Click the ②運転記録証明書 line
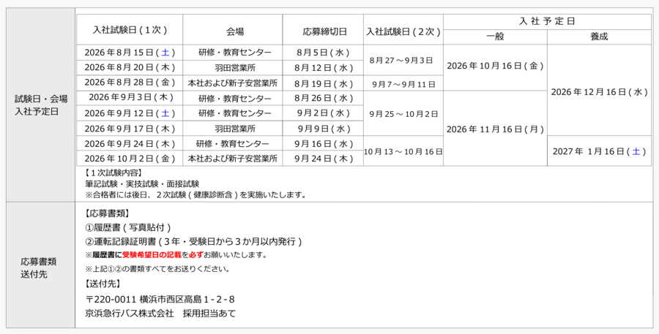 (194, 242)
